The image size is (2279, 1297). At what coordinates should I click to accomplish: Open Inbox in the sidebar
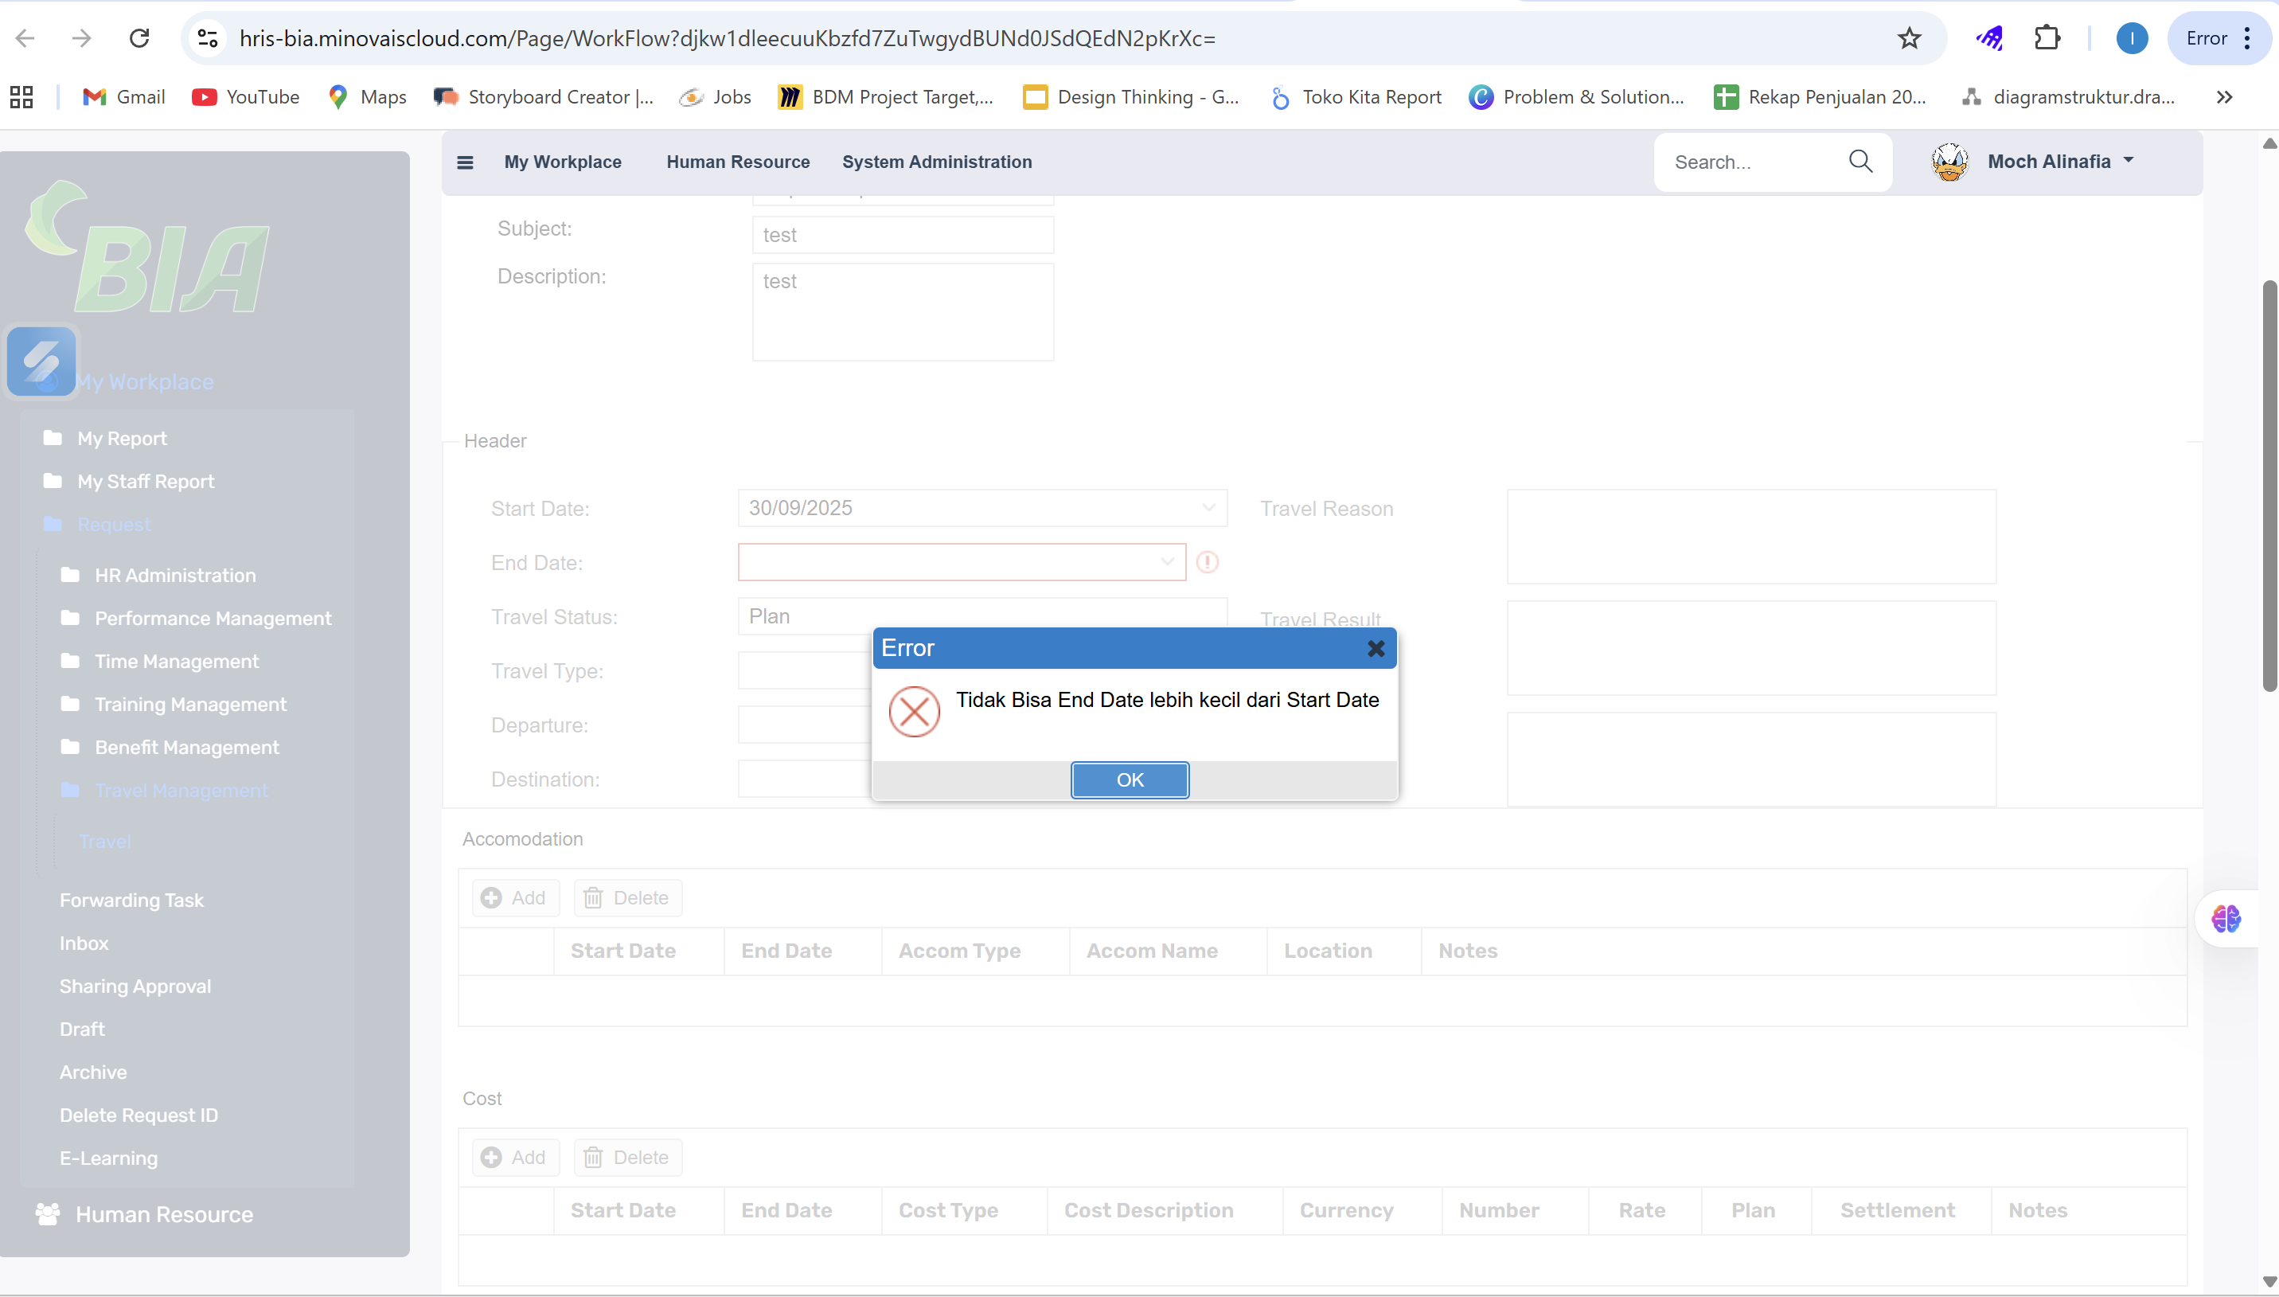click(x=84, y=943)
